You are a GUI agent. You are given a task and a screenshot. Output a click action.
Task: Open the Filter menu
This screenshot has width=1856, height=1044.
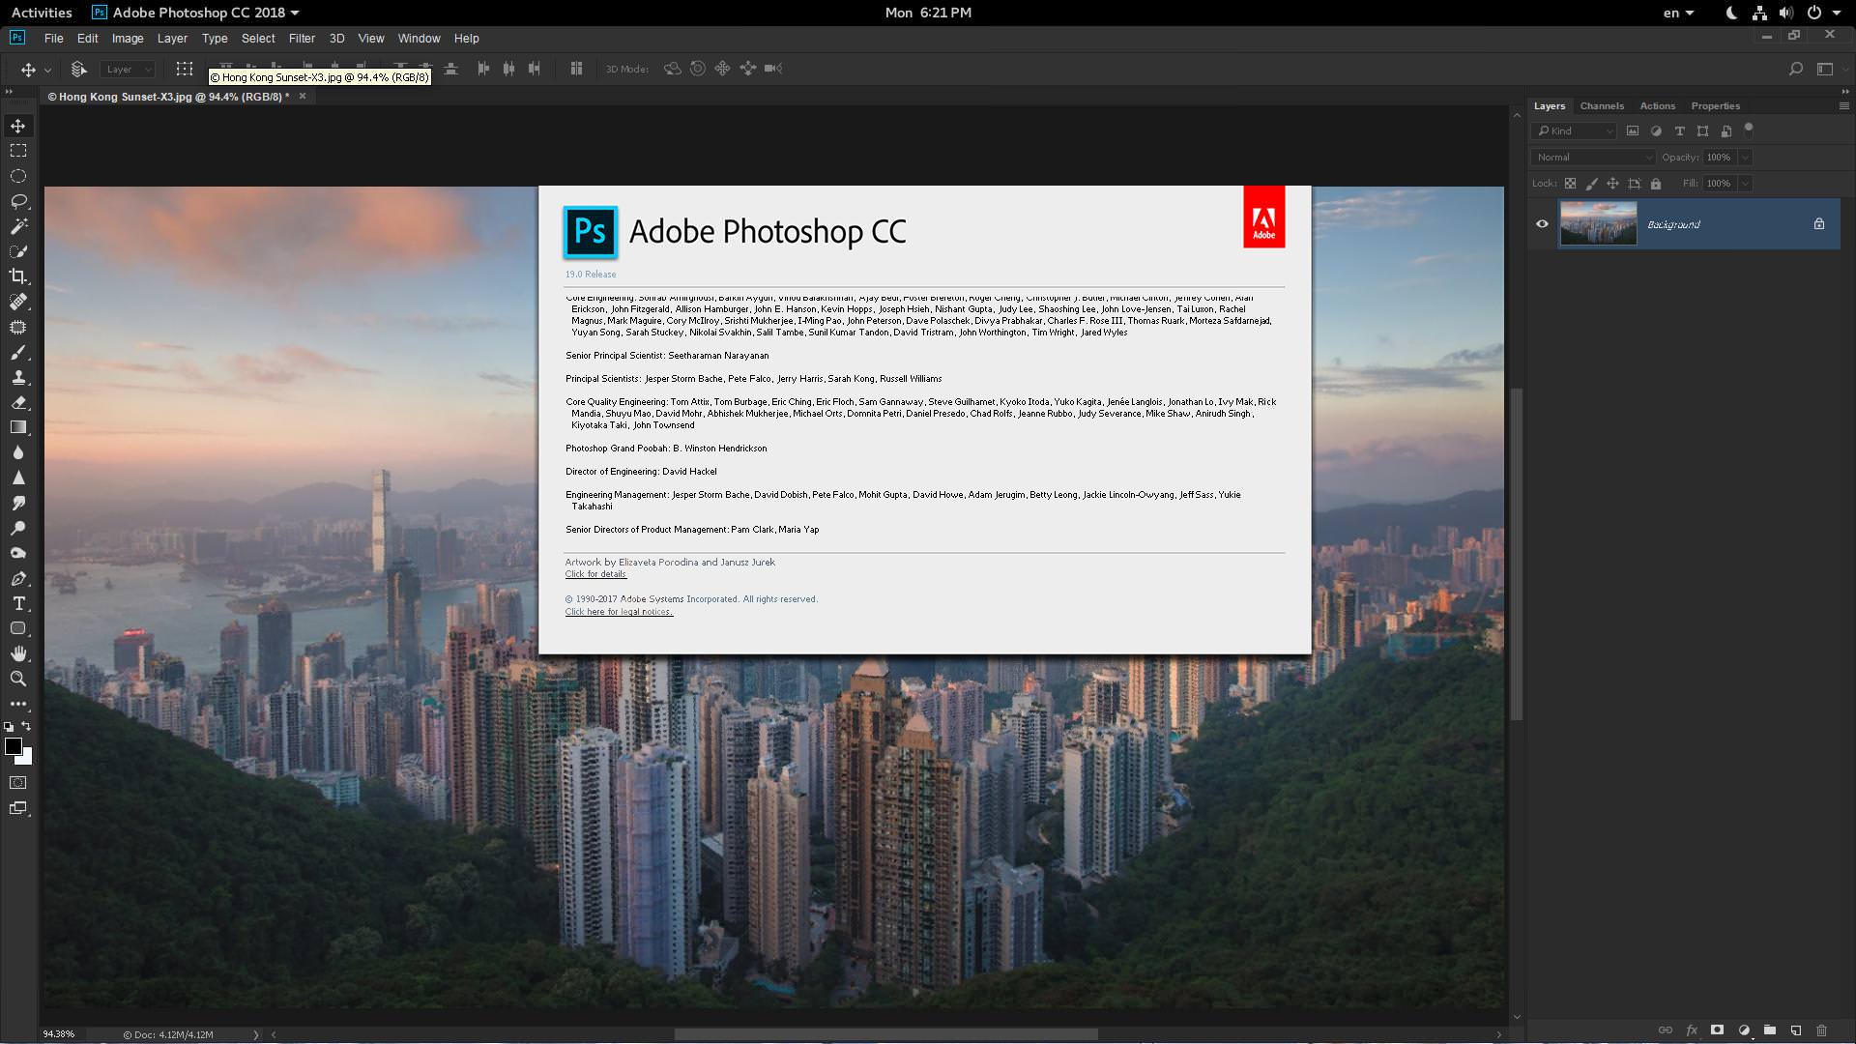click(302, 39)
